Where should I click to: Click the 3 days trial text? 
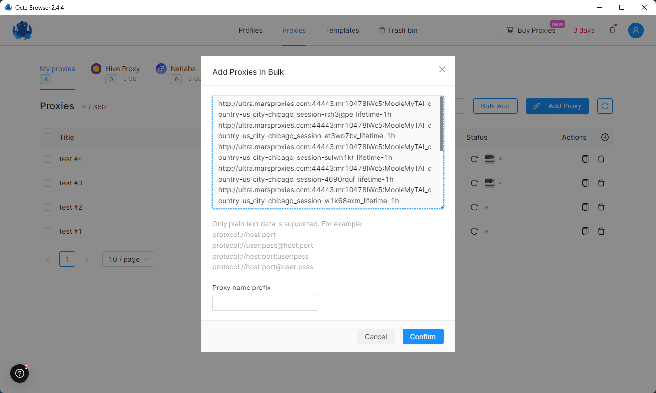pyautogui.click(x=583, y=30)
